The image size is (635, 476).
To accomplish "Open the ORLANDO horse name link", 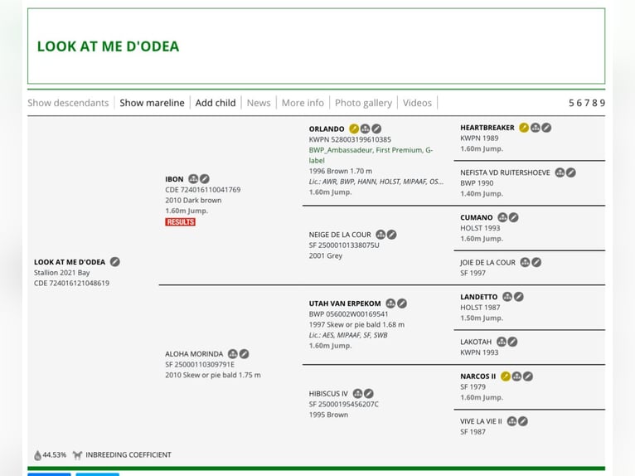I will pos(327,129).
